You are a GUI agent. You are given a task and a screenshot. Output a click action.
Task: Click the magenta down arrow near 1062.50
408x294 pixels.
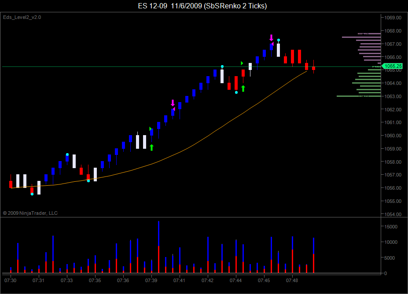tap(173, 103)
